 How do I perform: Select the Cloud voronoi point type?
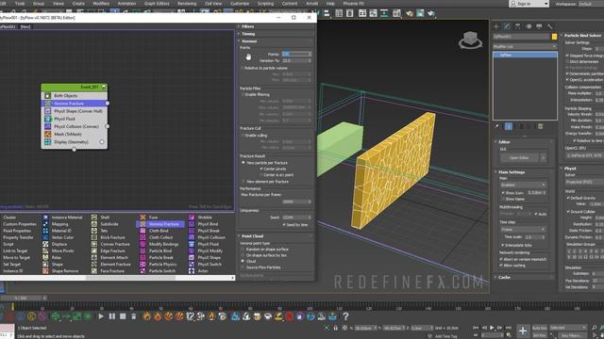click(x=243, y=262)
